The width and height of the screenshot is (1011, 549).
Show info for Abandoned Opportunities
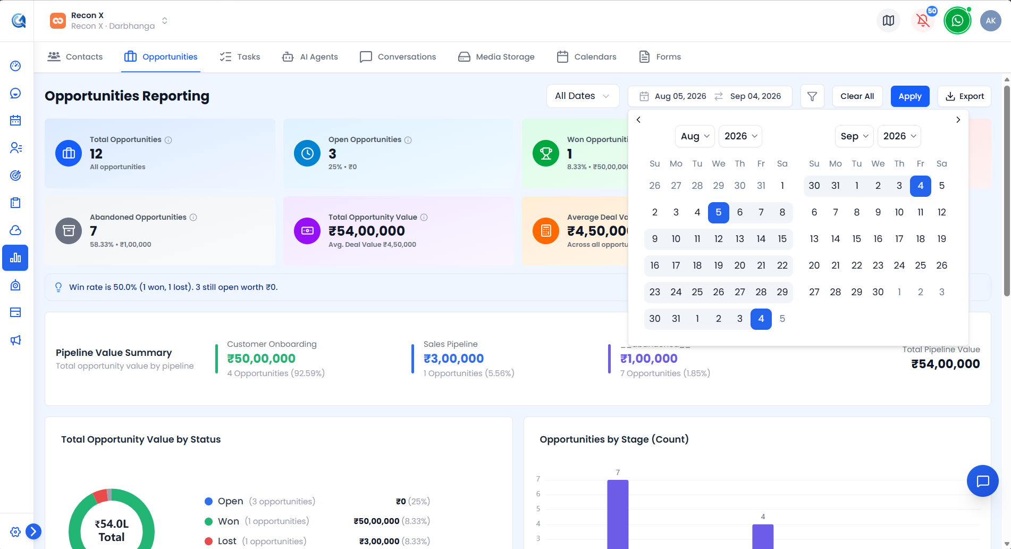click(193, 217)
